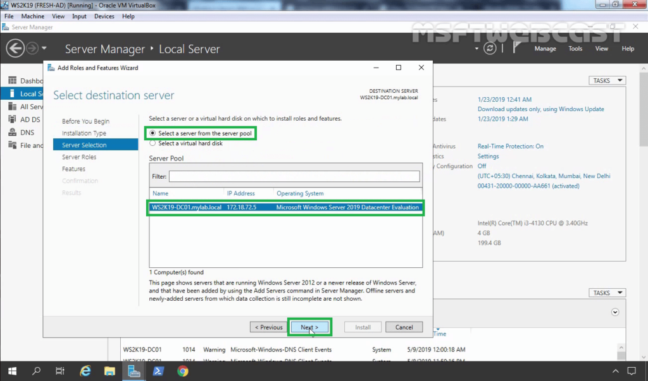This screenshot has width=648, height=381.
Task: Click the Next button
Action: 309,327
